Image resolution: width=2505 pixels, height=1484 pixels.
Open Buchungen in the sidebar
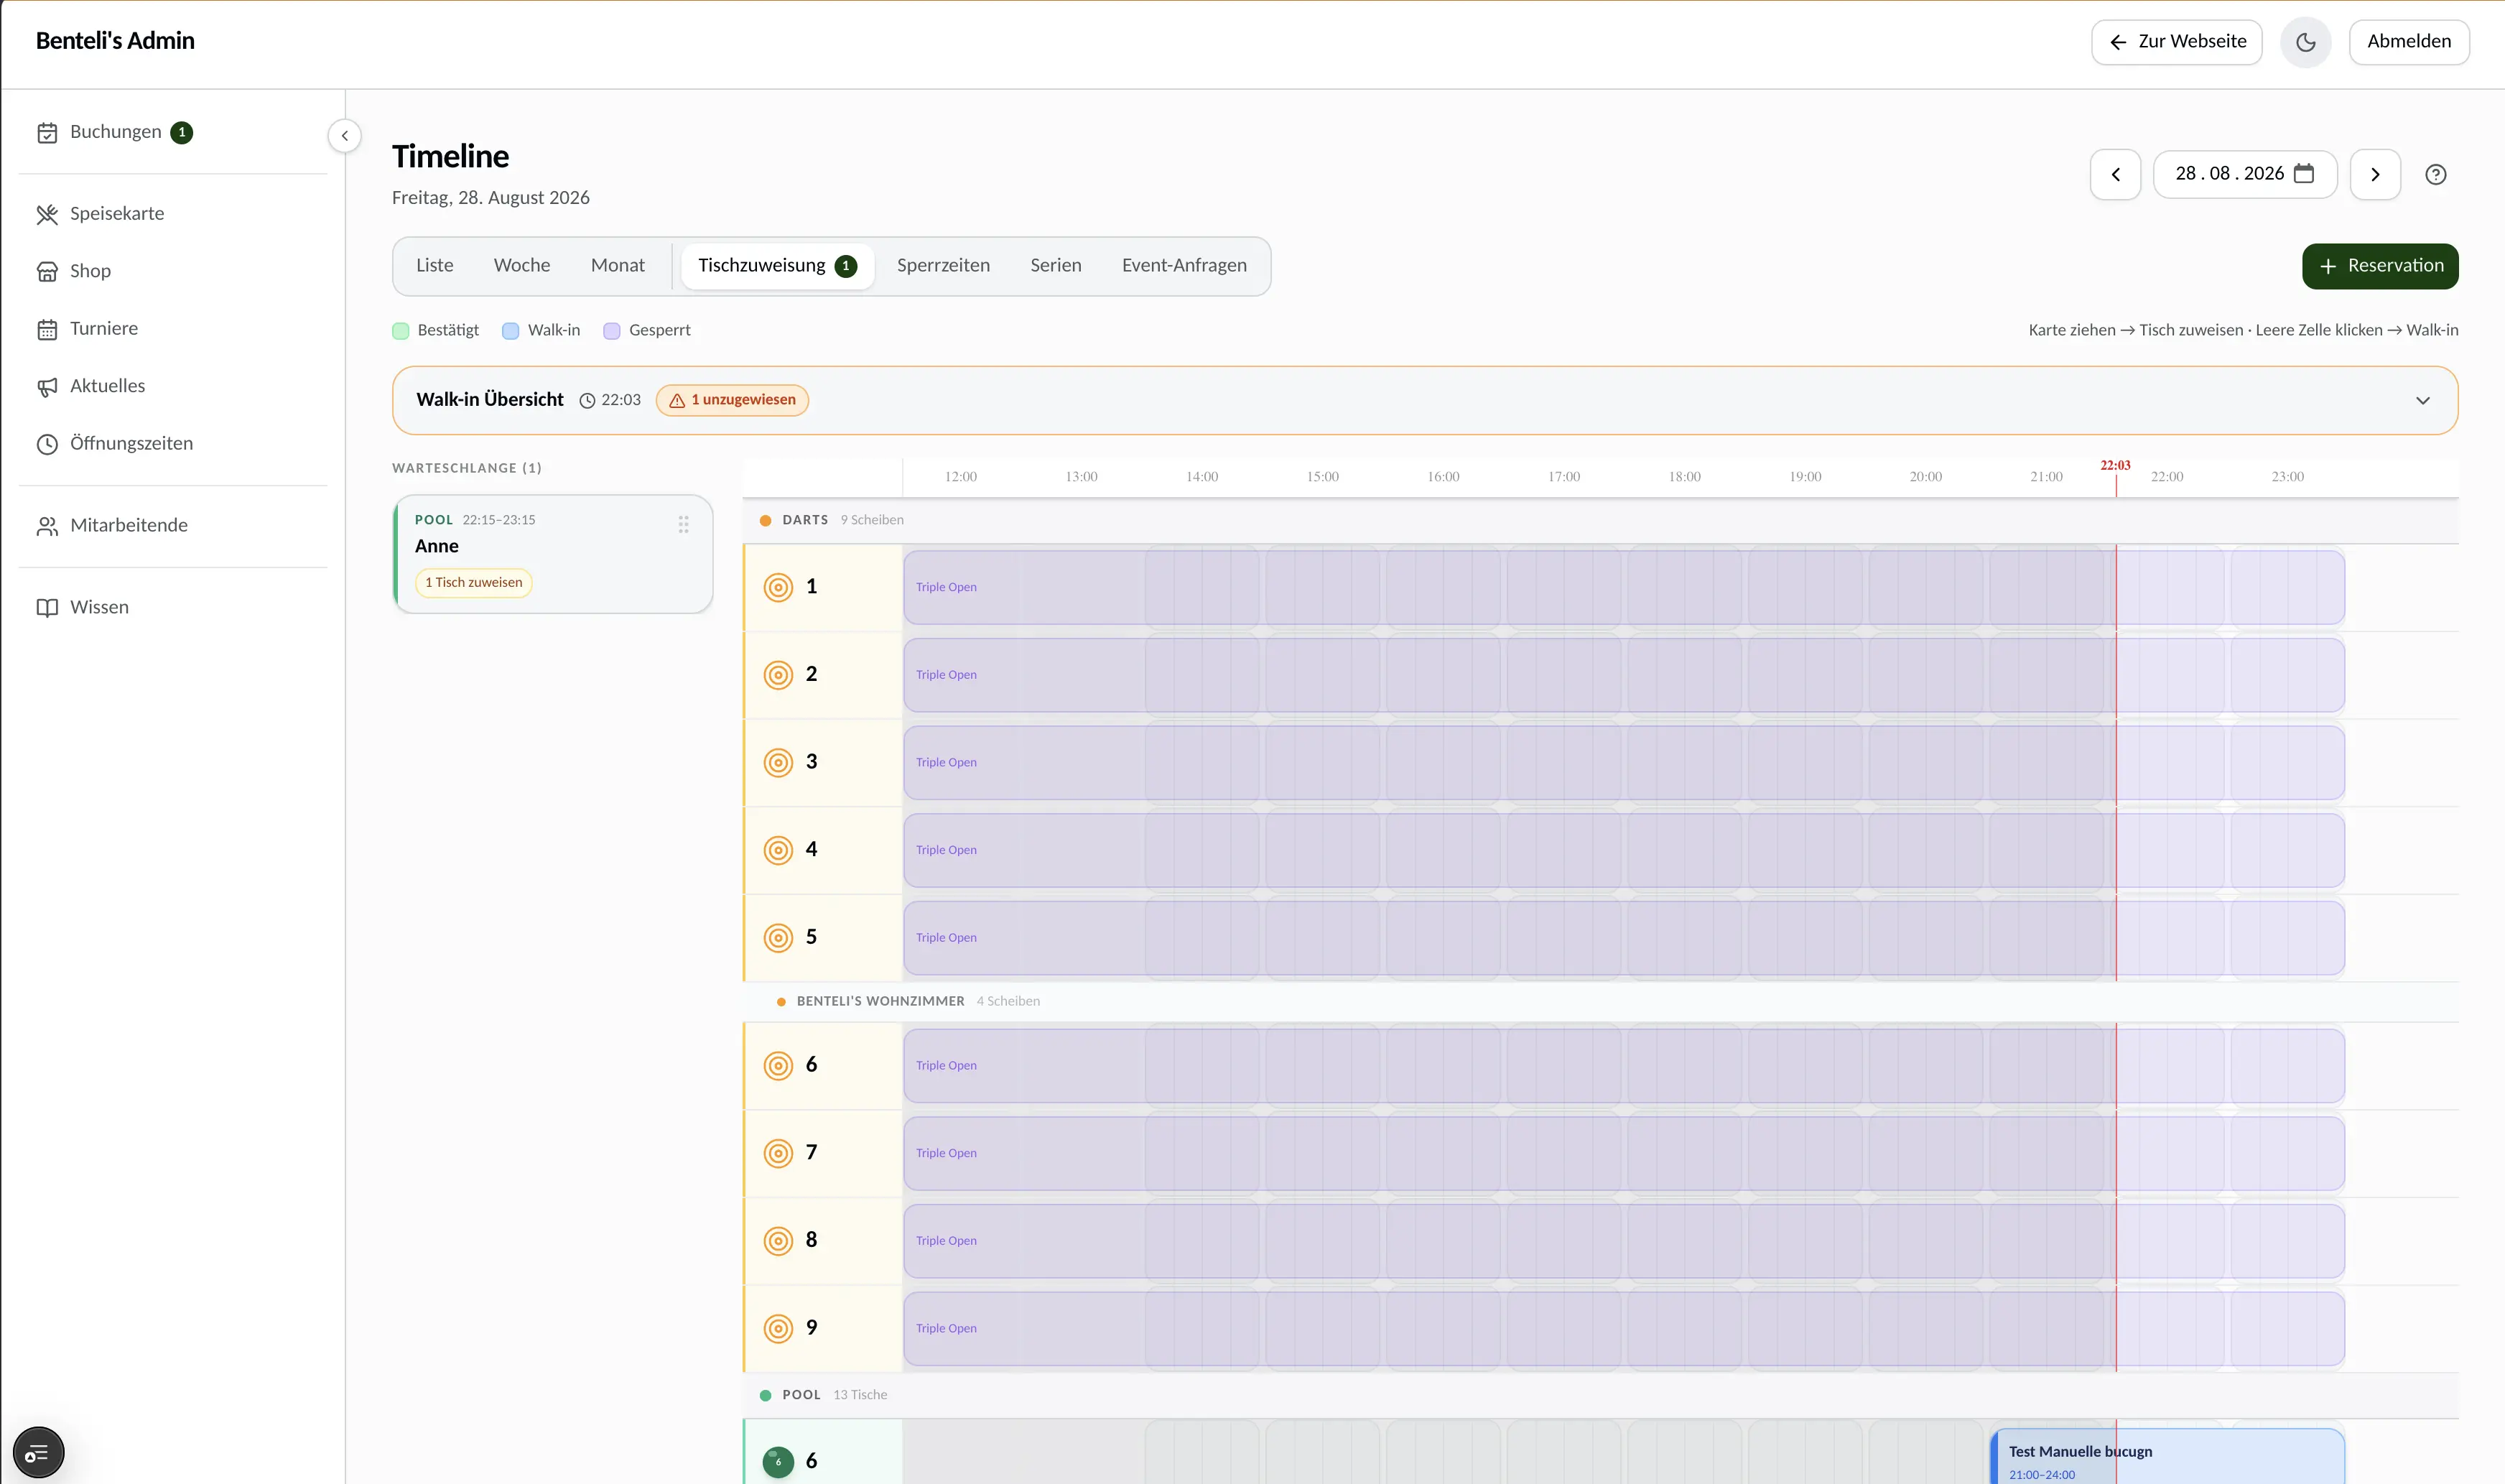(x=115, y=132)
